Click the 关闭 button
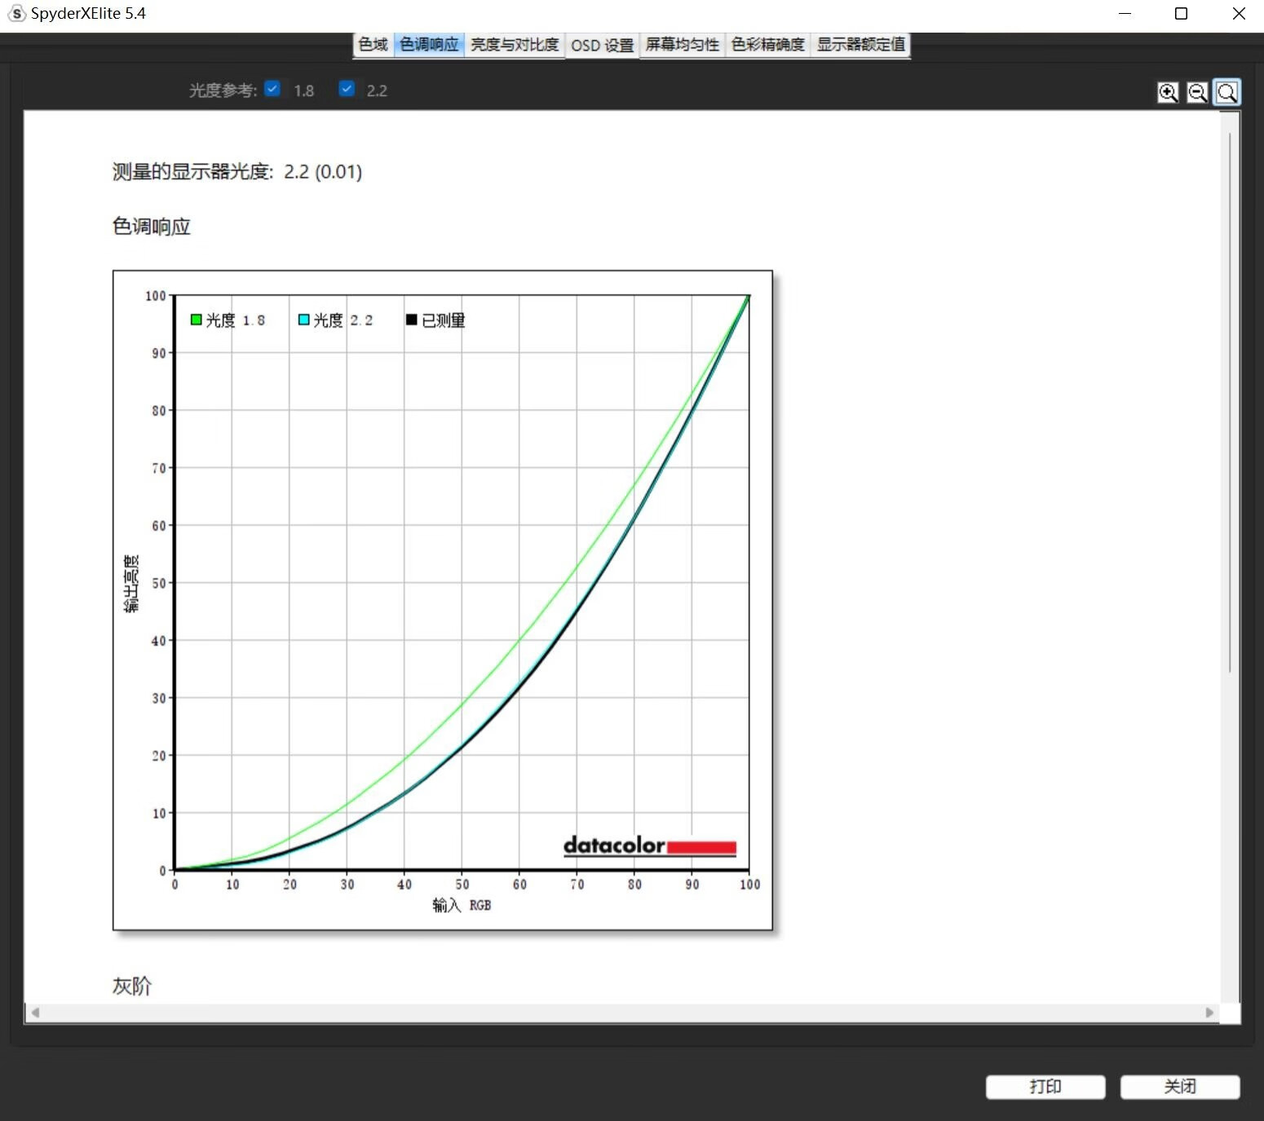The width and height of the screenshot is (1264, 1121). coord(1180,1086)
